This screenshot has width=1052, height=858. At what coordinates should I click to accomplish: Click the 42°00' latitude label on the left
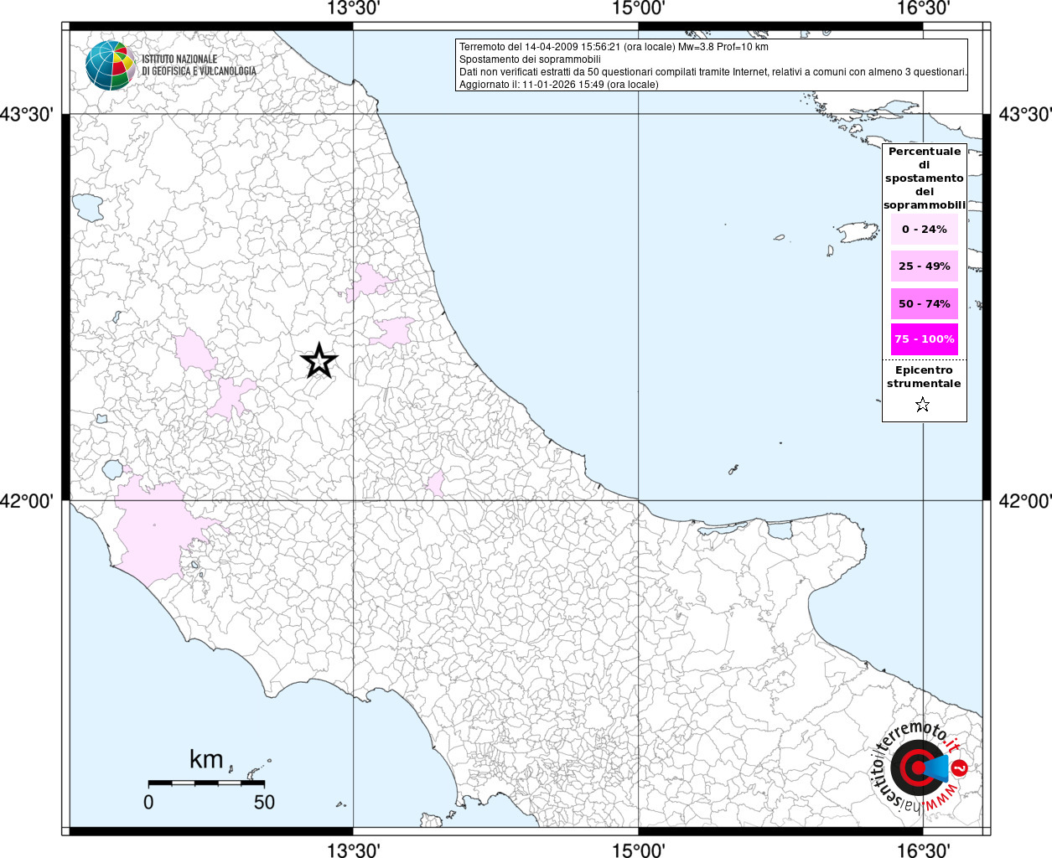[x=32, y=501]
